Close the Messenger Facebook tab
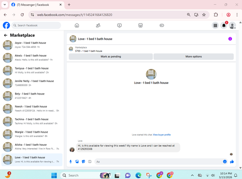Viewport: 242px width, 179px height. [60, 5]
